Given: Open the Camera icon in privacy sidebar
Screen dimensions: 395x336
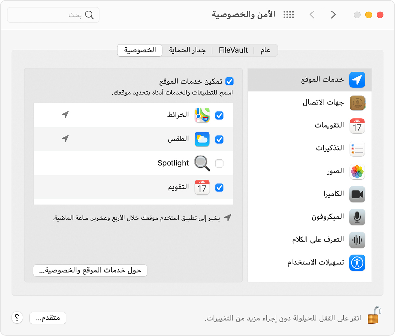Looking at the screenshot, I should (x=357, y=194).
